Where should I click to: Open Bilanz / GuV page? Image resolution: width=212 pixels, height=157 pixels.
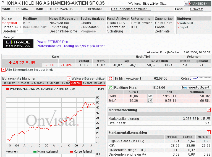coord(116,23)
